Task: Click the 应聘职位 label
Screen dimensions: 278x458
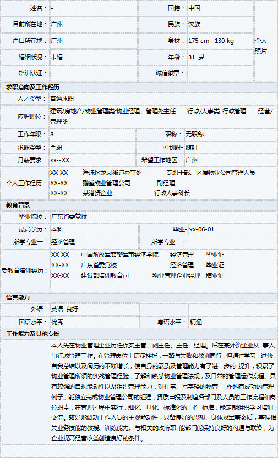Action: (x=32, y=117)
